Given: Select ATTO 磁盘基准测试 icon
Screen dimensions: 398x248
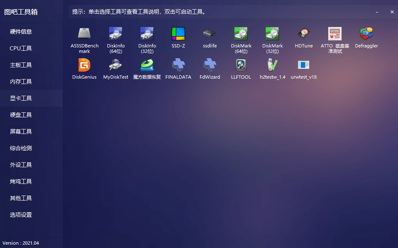Looking at the screenshot, I should (335, 34).
